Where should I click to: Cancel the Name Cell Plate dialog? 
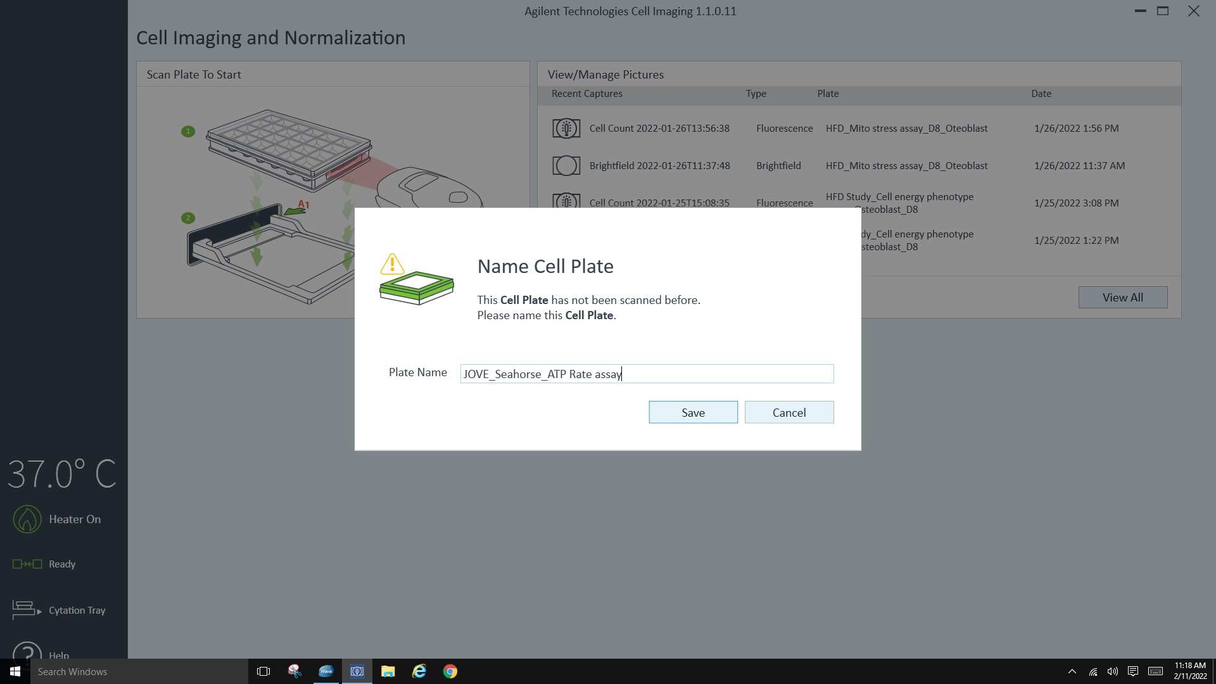pos(788,412)
